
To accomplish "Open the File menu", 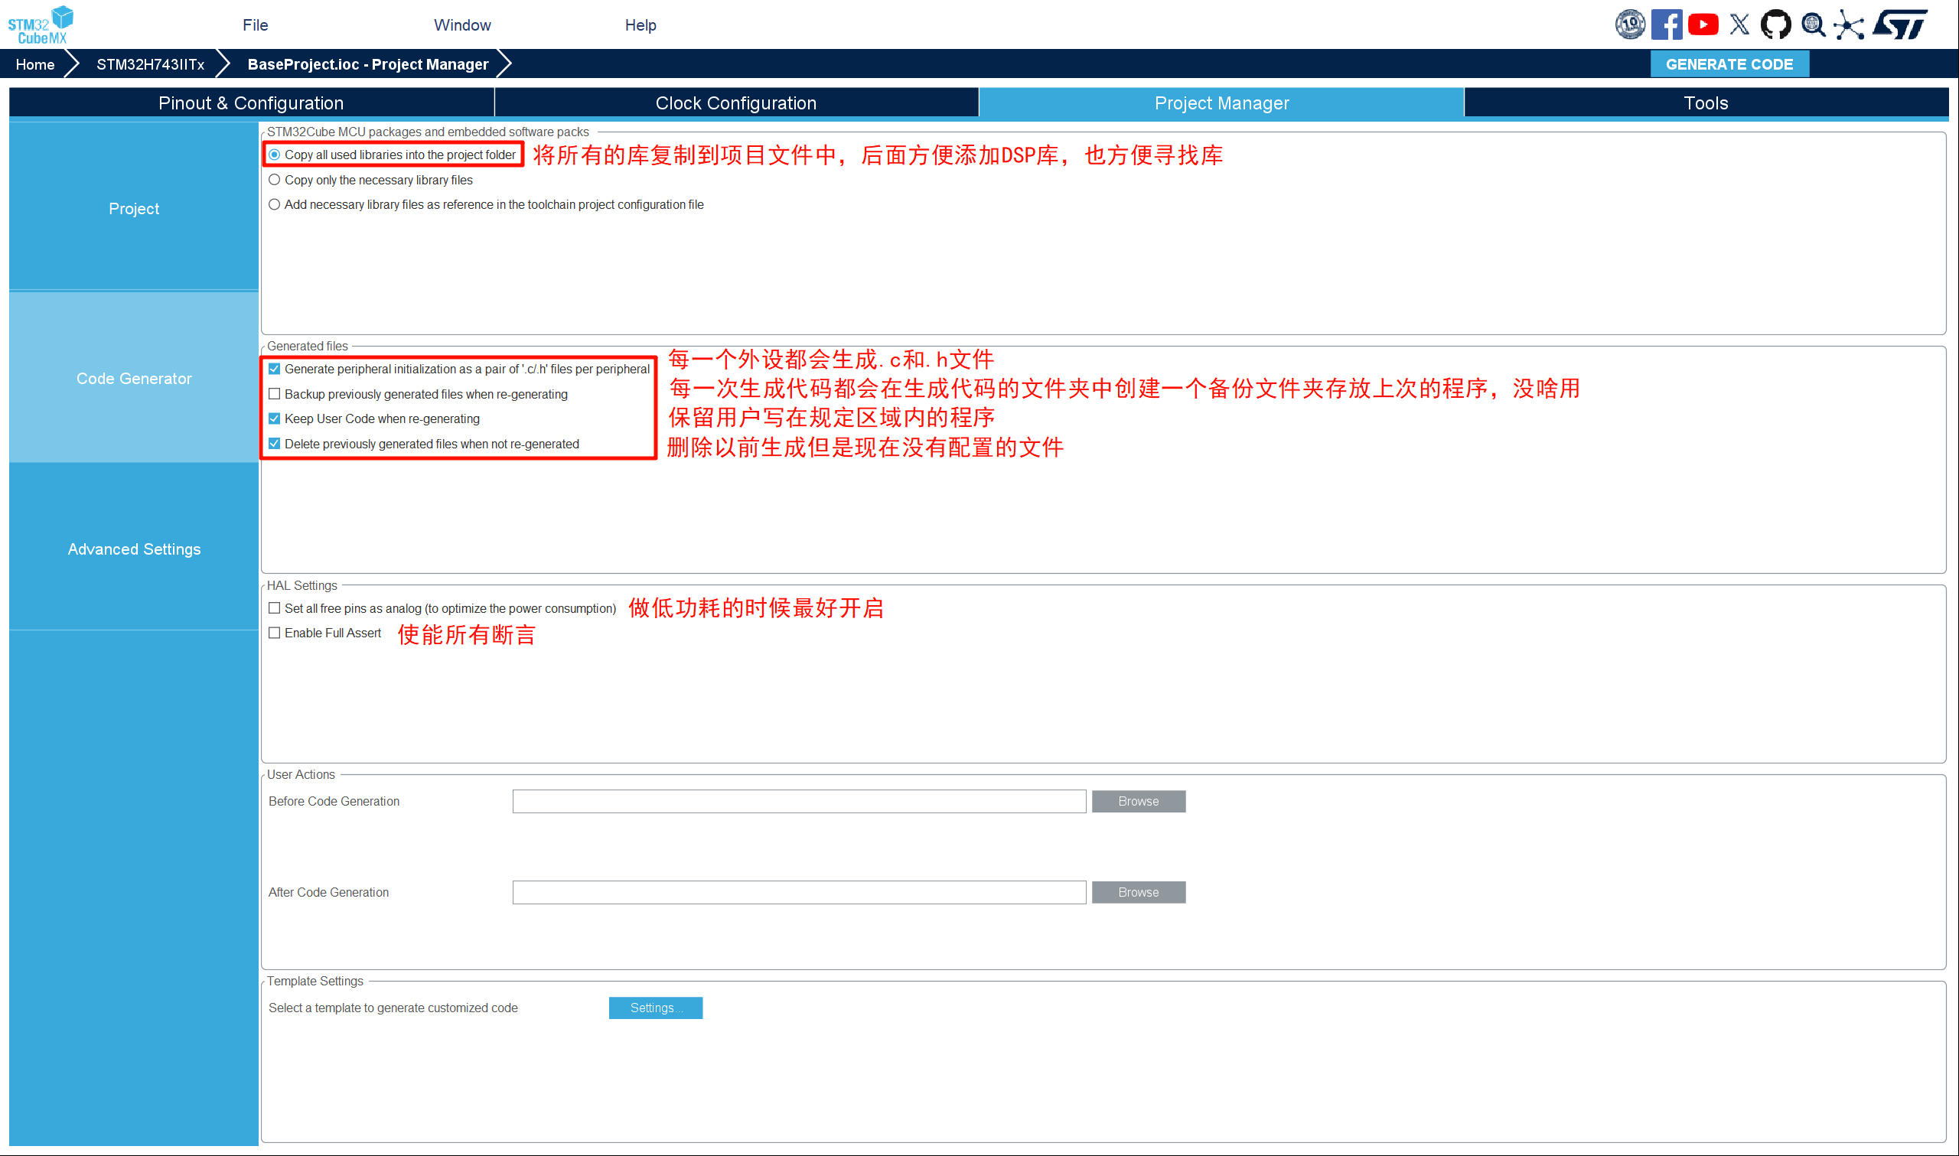I will (x=255, y=25).
